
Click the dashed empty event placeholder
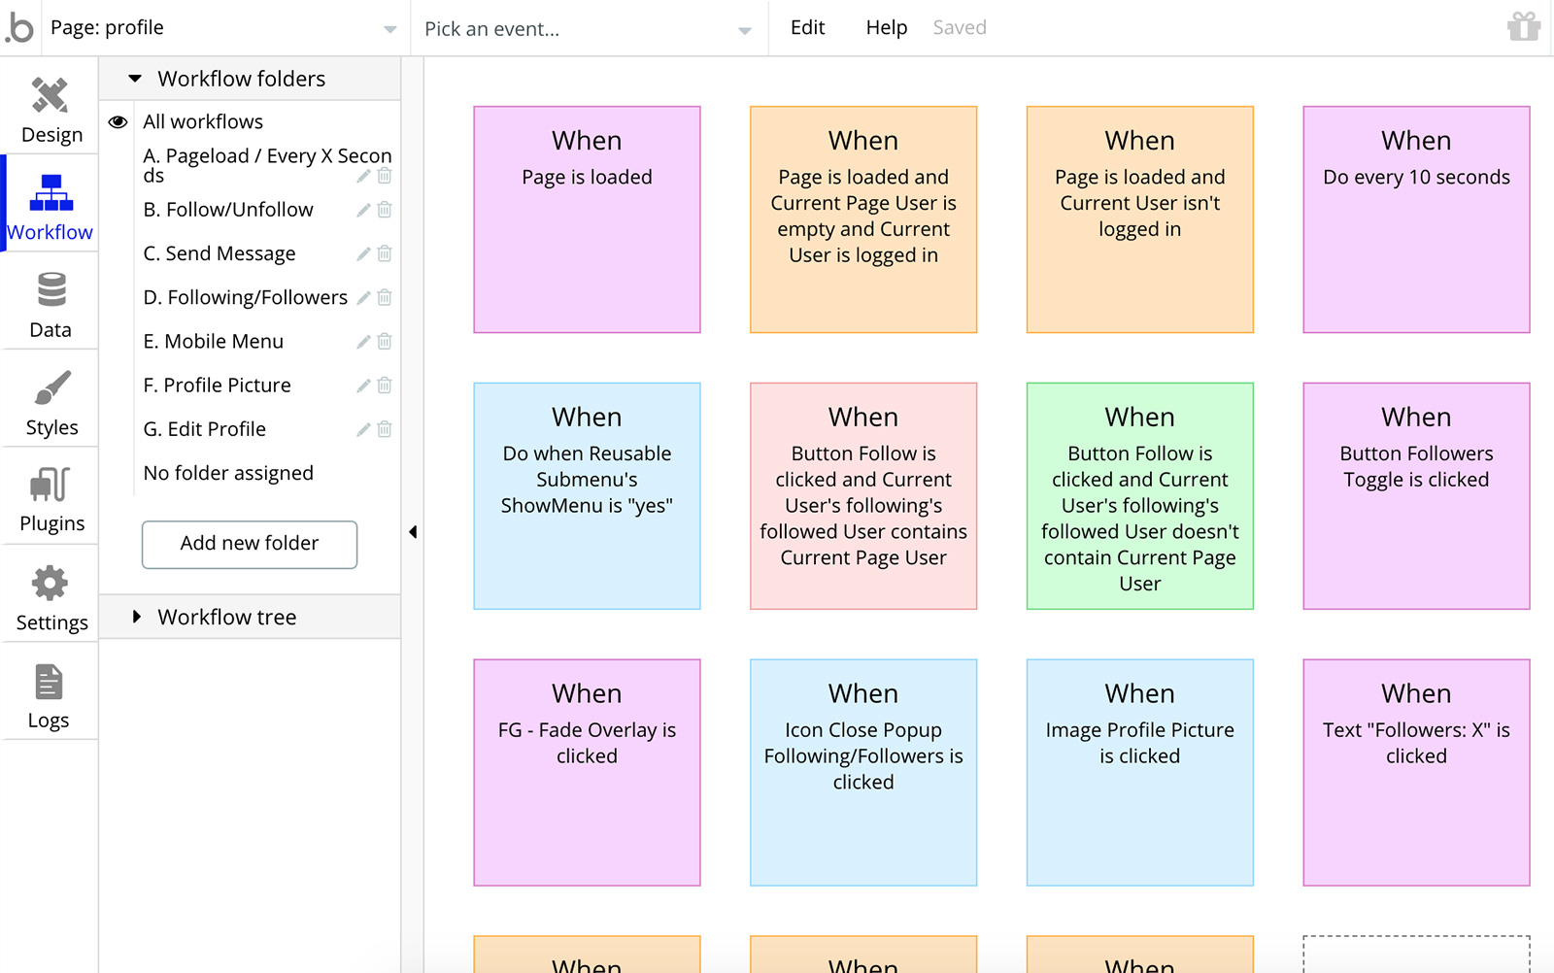point(1416,955)
